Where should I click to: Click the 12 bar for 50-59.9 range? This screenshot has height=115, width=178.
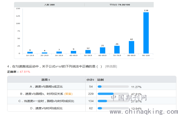tap(88, 52)
